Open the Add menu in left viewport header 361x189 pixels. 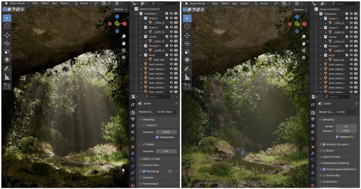(54, 3)
